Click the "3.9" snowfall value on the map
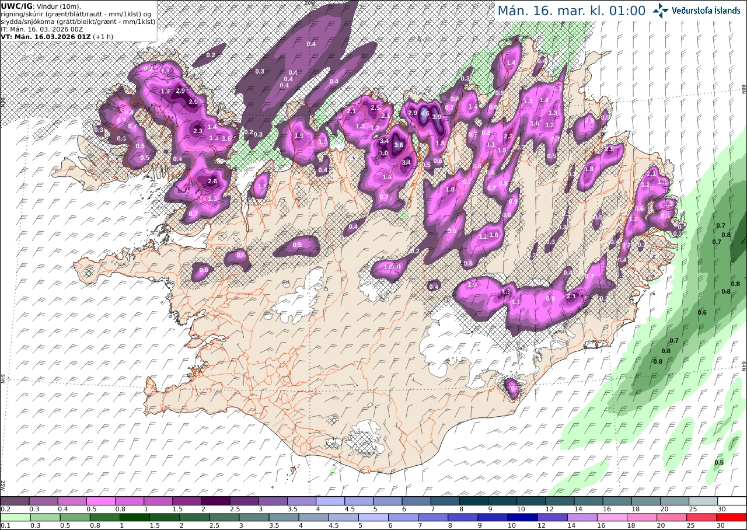The image size is (747, 530). (437, 117)
